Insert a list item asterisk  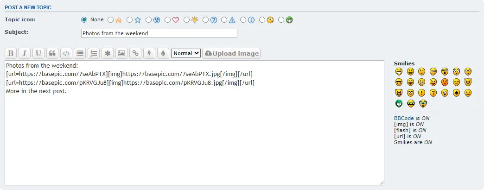108,53
